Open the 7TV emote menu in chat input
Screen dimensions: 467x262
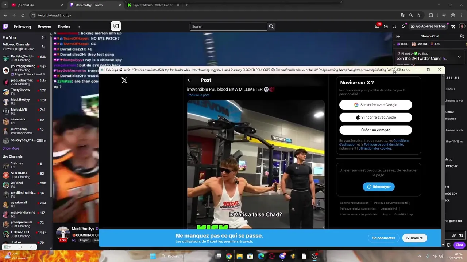(x=461, y=236)
